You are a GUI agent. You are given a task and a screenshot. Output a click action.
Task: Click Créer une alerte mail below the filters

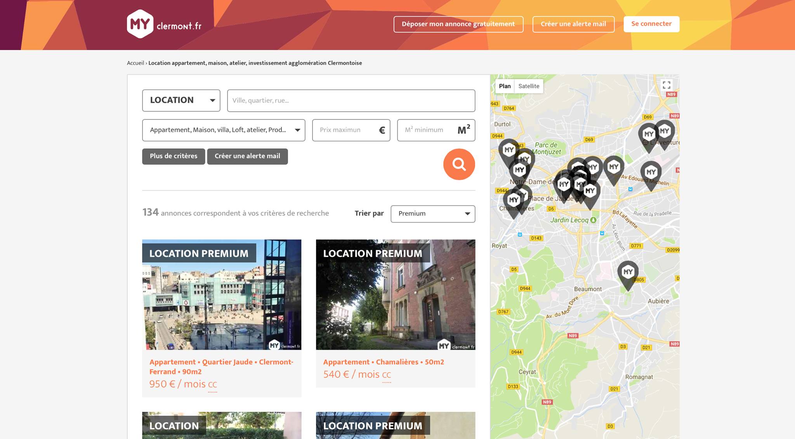[x=247, y=156]
